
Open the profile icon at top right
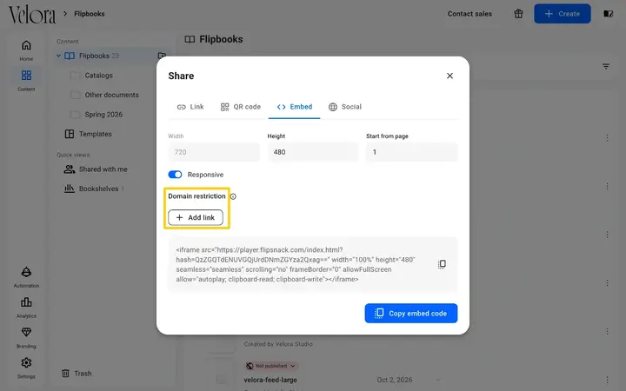pyautogui.click(x=608, y=14)
